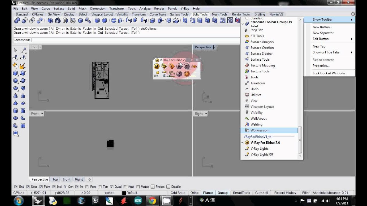
Task: Open the V-Ray menu in menu bar
Action: 185,9
